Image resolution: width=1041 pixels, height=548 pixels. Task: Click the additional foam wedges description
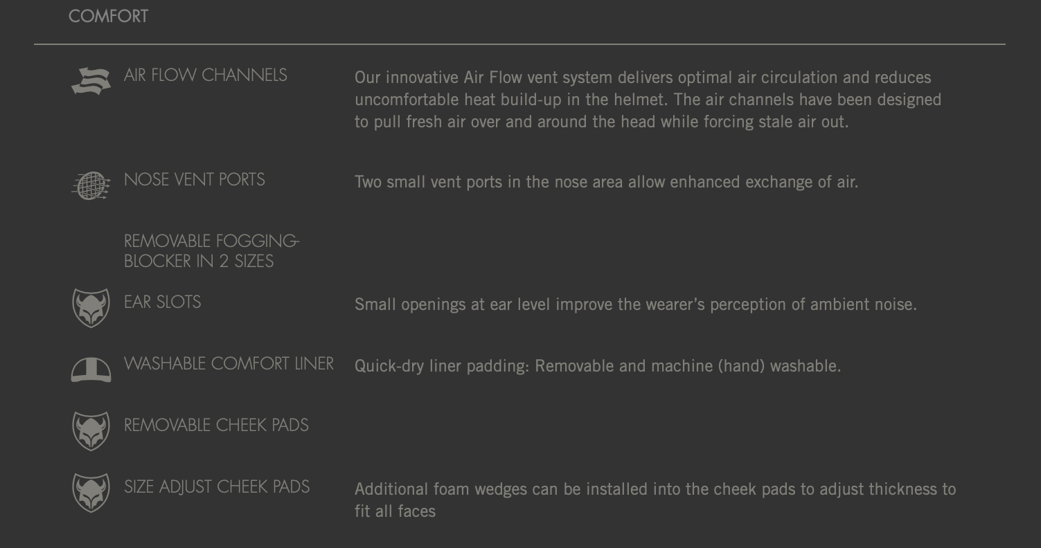point(655,500)
